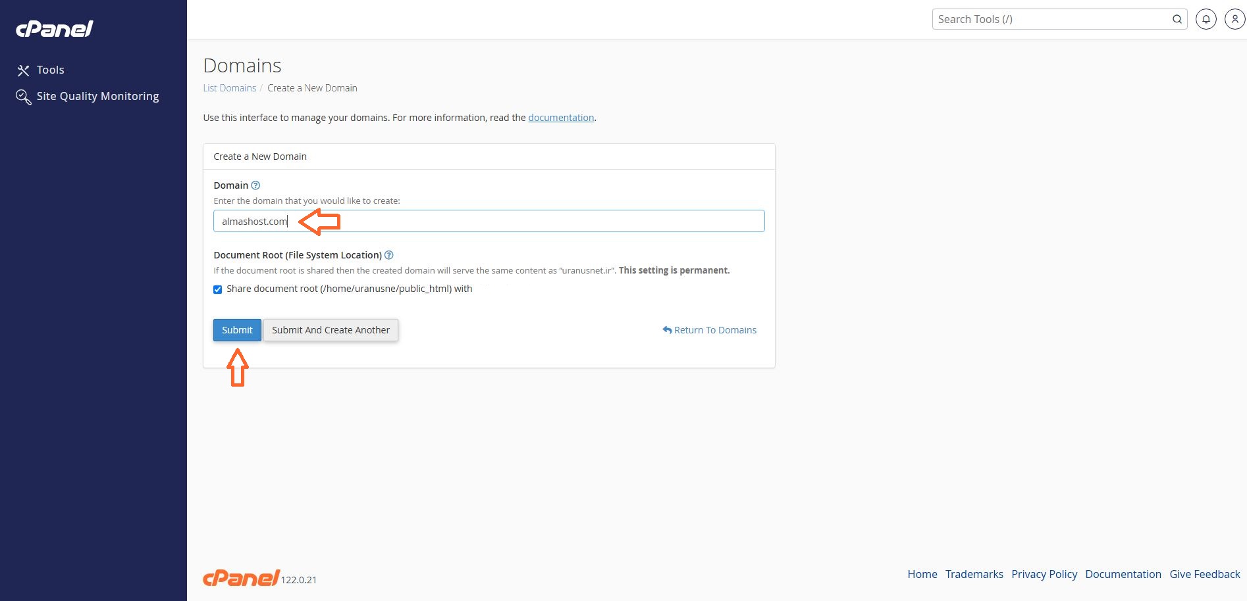This screenshot has height=601, width=1247.
Task: Click 'This setting is permanent.' text
Action: pyautogui.click(x=674, y=270)
